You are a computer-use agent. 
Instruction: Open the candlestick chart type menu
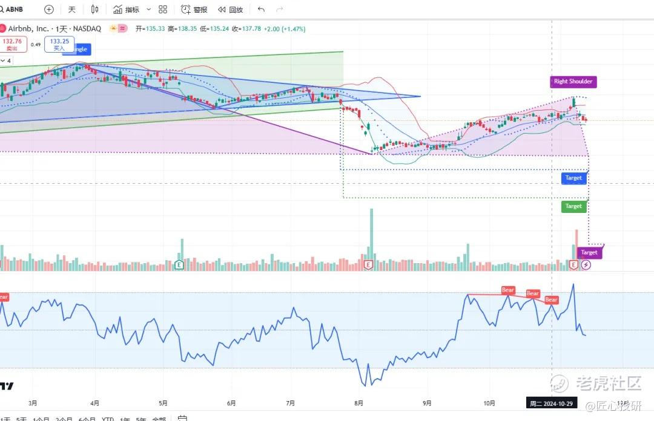[94, 9]
